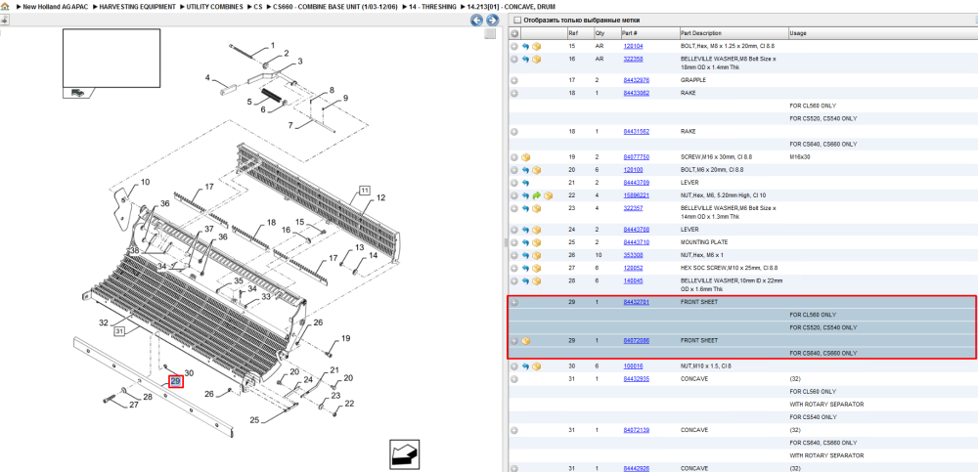Open part number 128104 link
Screen dimensions: 978x472
pyautogui.click(x=633, y=46)
